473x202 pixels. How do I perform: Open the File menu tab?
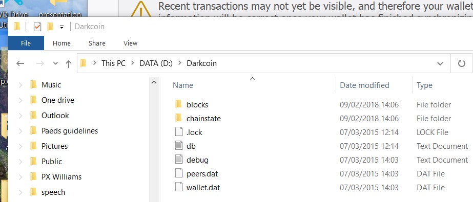coord(26,43)
